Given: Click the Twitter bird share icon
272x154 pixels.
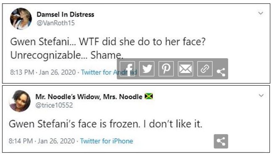Looking at the screenshot, I should pos(147,69).
